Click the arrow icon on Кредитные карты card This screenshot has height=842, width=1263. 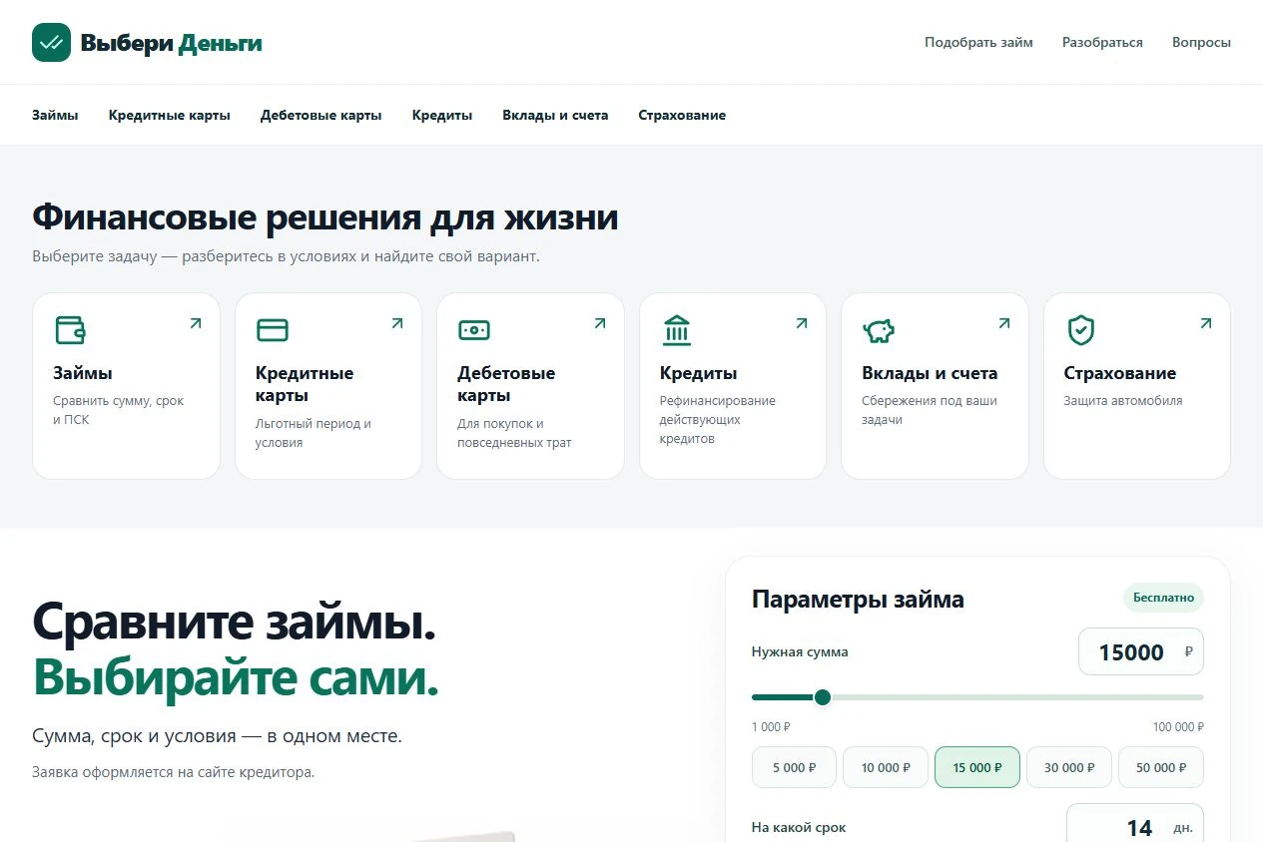point(397,323)
